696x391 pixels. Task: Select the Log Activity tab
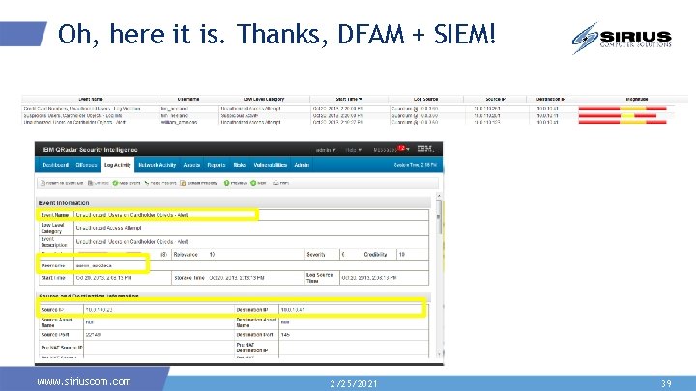(117, 165)
